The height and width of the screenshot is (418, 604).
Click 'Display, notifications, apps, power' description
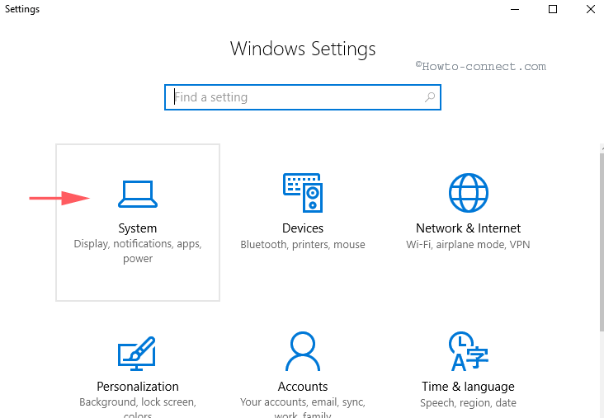pos(138,251)
